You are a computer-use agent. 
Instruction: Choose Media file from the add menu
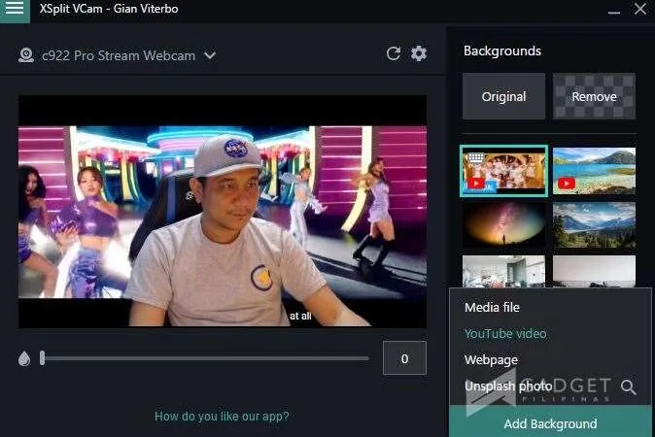pyautogui.click(x=492, y=308)
